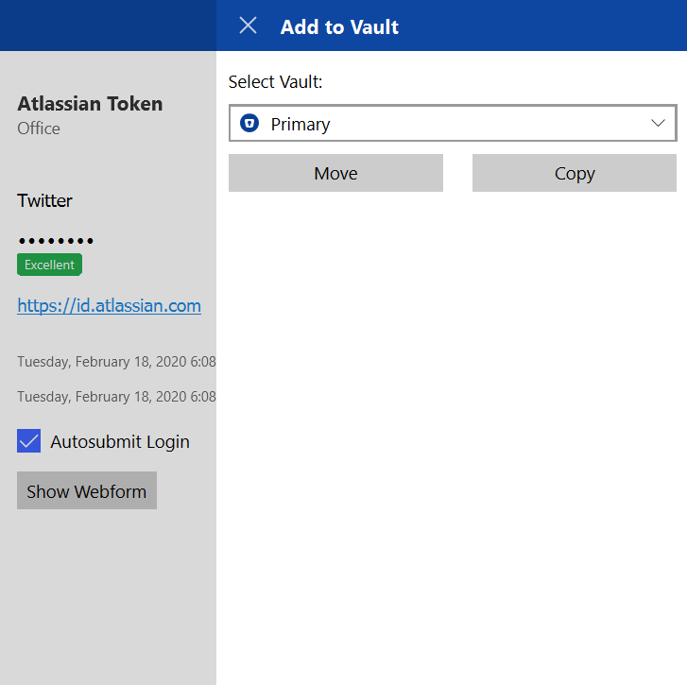
Task: Open the Select Vault dropdown
Action: coord(453,123)
